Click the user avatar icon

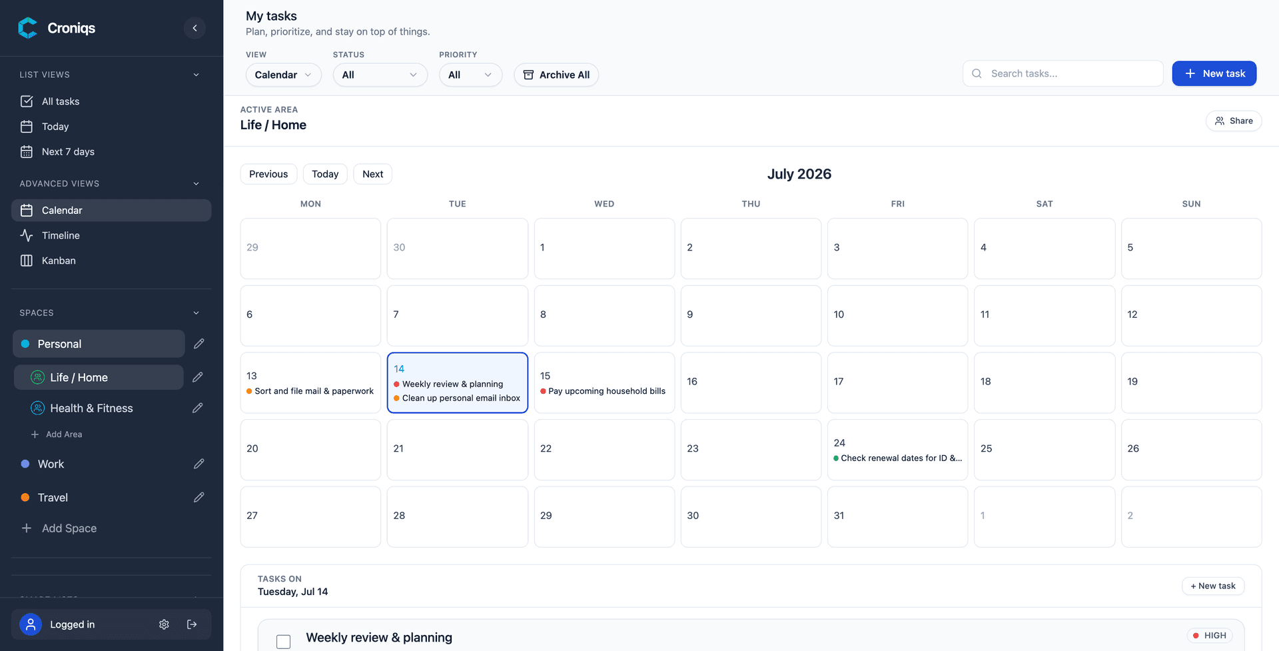click(31, 624)
